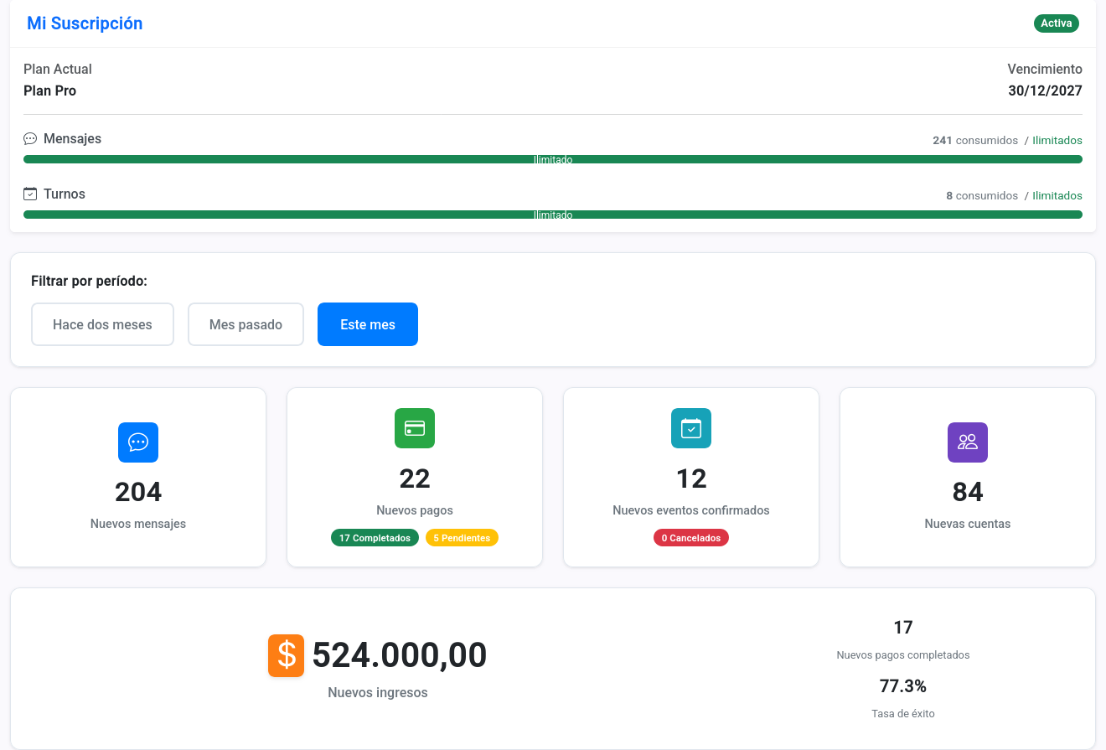The image size is (1106, 750).
Task: Open the Mi Suscripción heading link
Action: (x=85, y=23)
